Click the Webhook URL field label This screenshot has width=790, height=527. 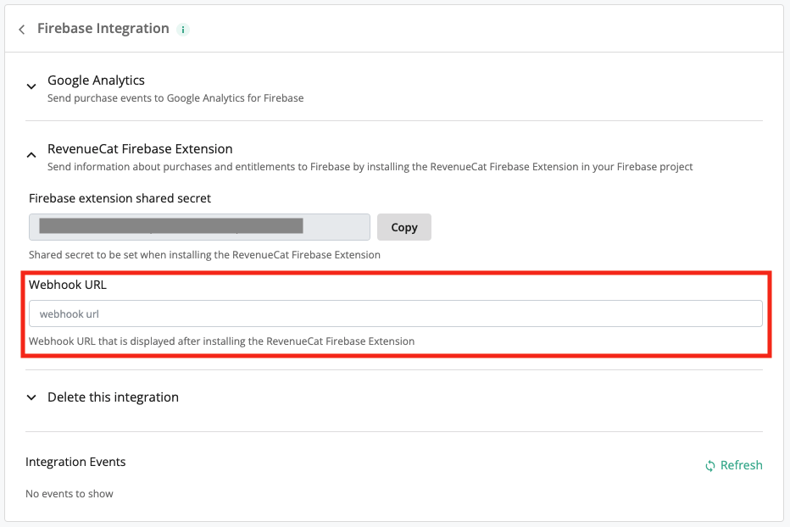[68, 285]
